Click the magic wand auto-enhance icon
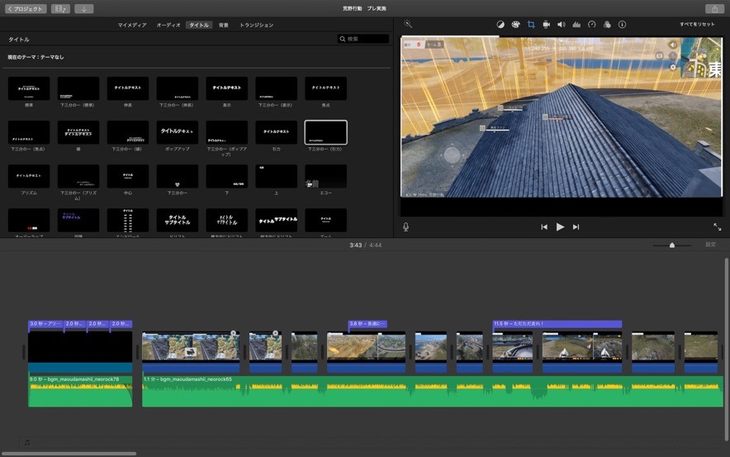Image resolution: width=730 pixels, height=457 pixels. [x=408, y=25]
